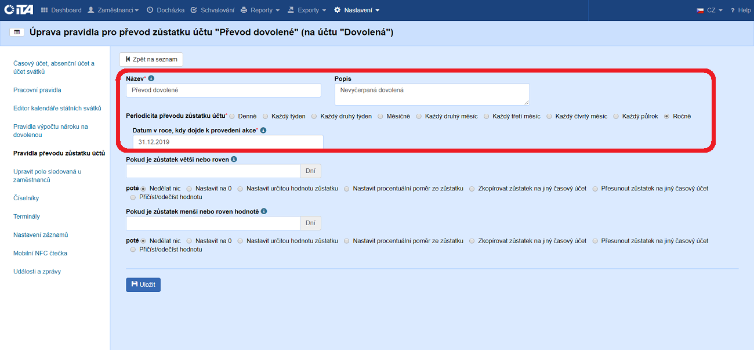Select the Měsíčně periodicity radio button
The height and width of the screenshot is (350, 754).
tap(380, 116)
